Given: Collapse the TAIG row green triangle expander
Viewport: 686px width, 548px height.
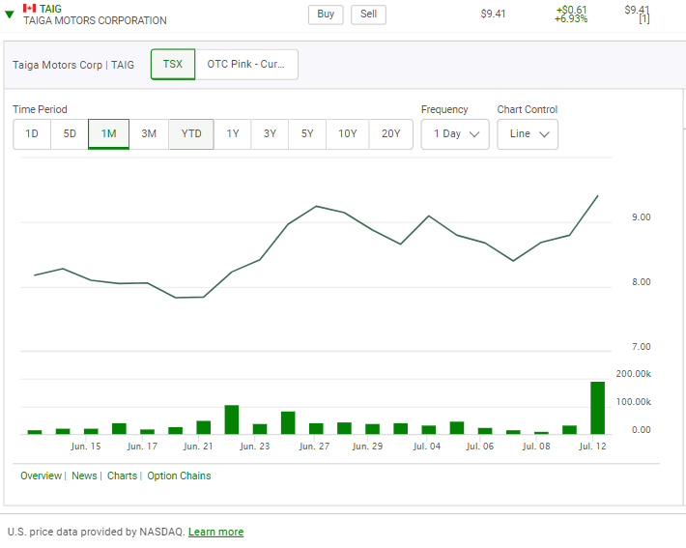Looking at the screenshot, I should click(x=10, y=14).
